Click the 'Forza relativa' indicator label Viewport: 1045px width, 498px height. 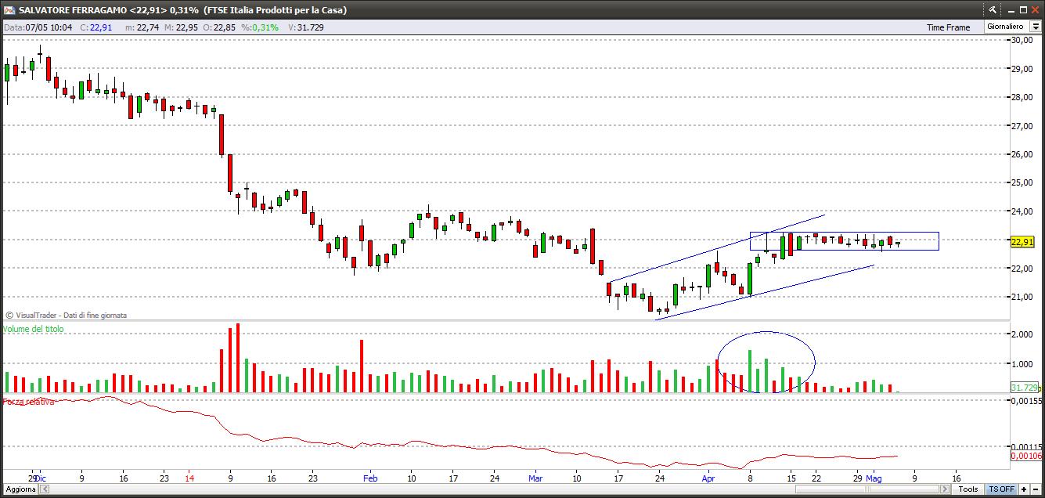[x=29, y=401]
